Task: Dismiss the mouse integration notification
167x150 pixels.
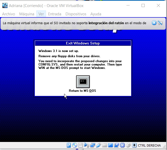Action: click(x=154, y=23)
